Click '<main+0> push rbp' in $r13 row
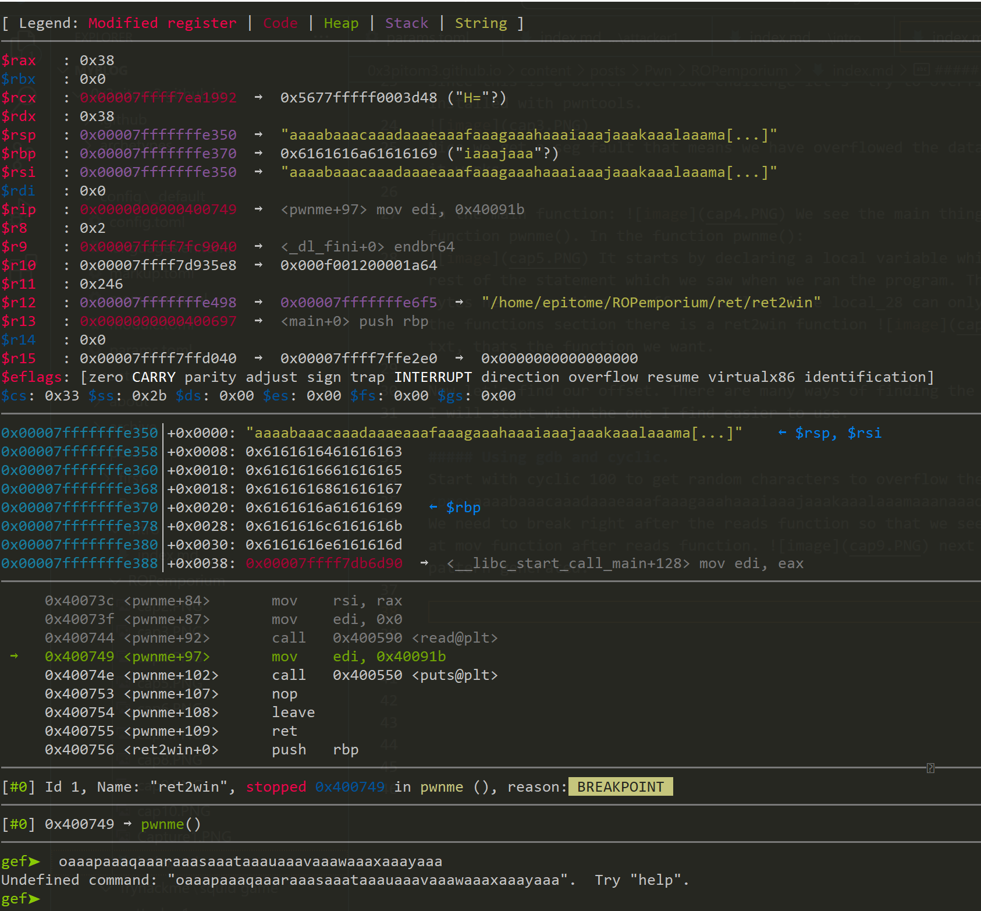This screenshot has height=911, width=981. point(354,321)
